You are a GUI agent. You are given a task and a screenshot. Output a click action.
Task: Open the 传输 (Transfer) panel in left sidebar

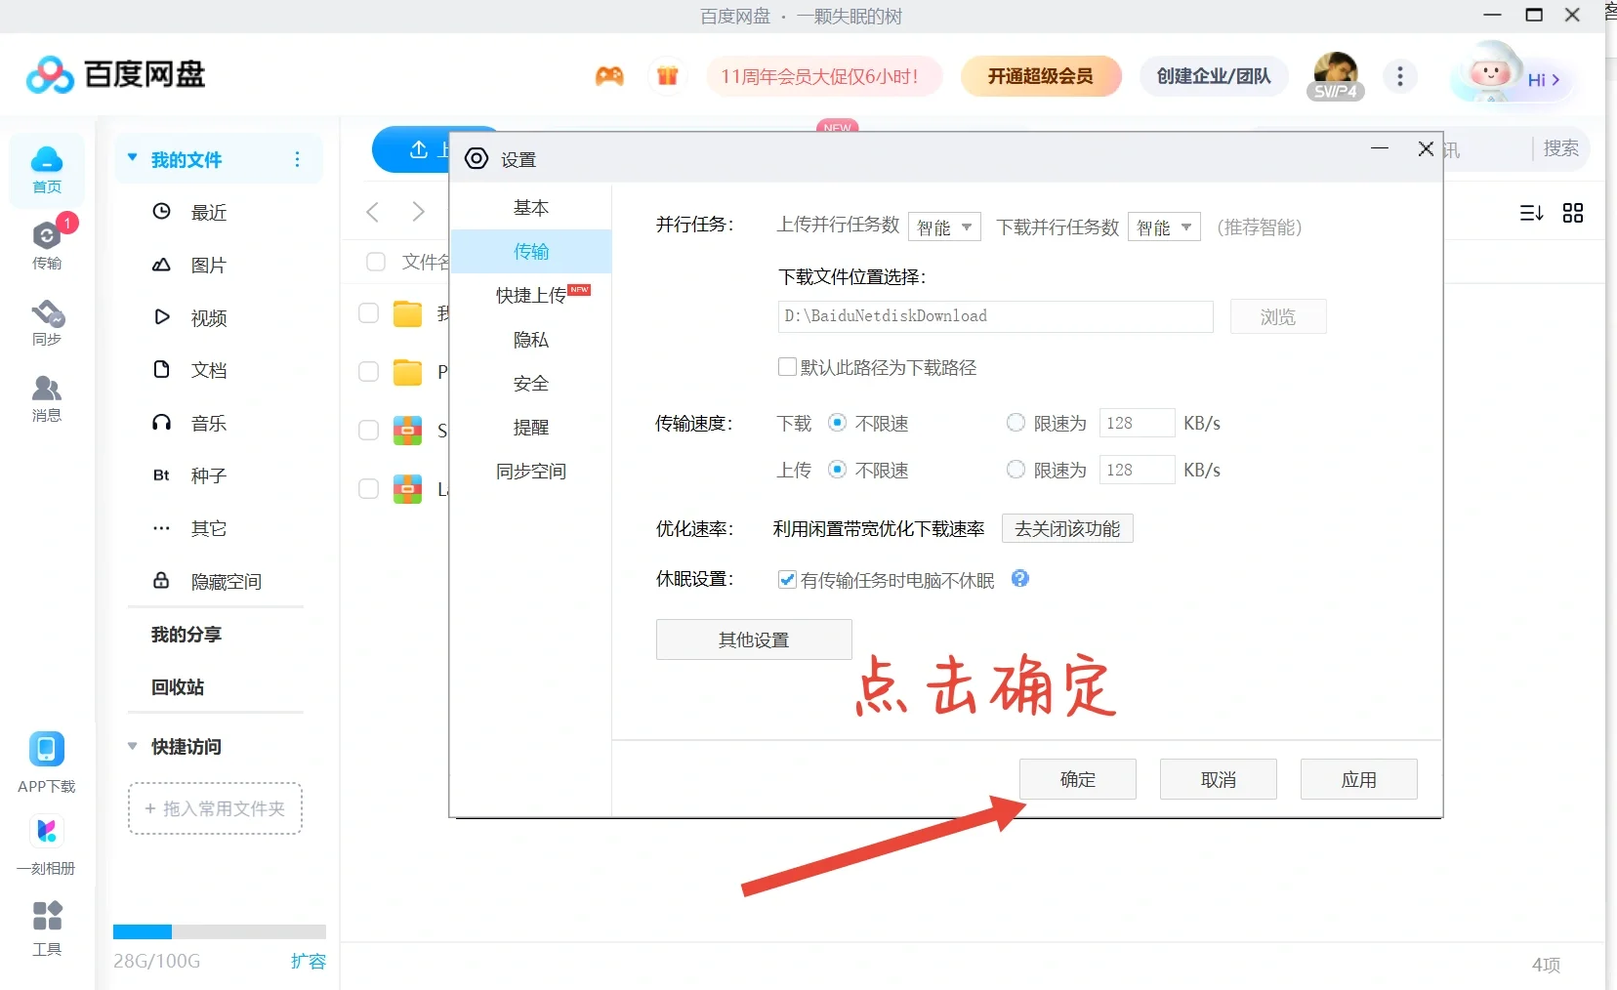coord(46,244)
